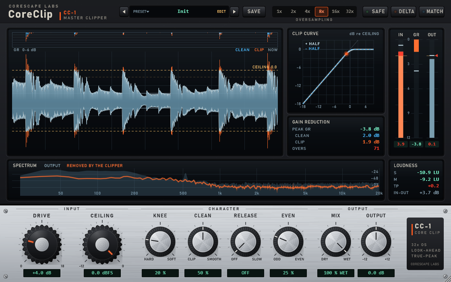Click the IN meter peak readout 3.9
The height and width of the screenshot is (282, 451).
click(x=401, y=144)
